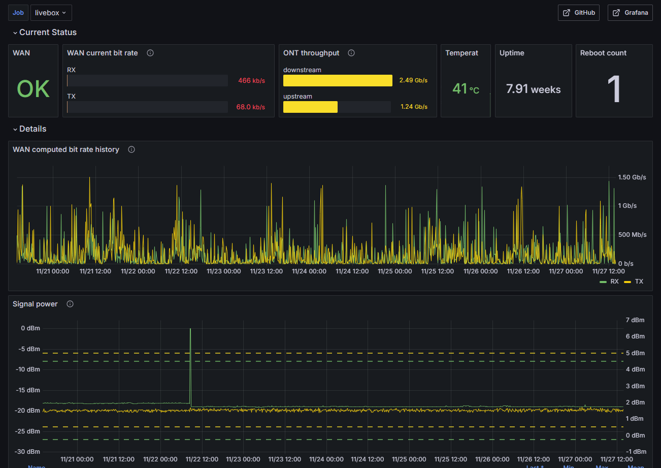
Task: Open the Signal power panel title menu
Action: point(35,304)
